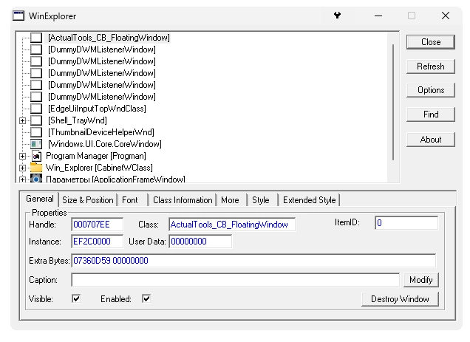Minimize the WinExplorer window

(x=378, y=16)
